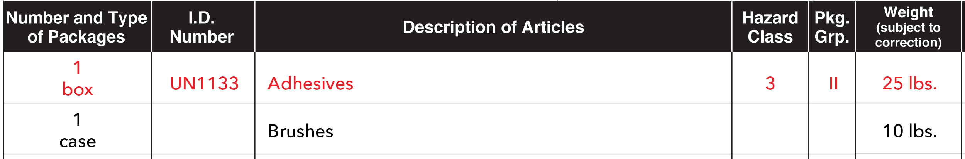Select the 'Adhesives' description entry
Image resolution: width=965 pixels, height=159 pixels.
coord(310,84)
